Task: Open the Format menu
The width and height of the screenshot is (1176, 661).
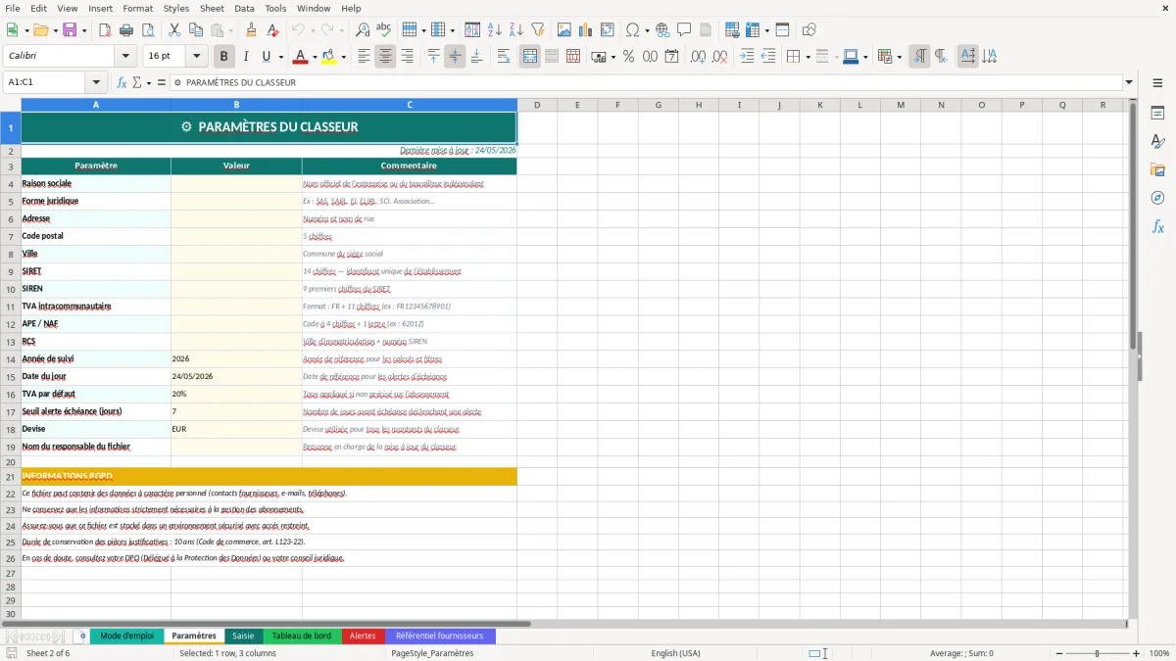Action: pyautogui.click(x=138, y=8)
